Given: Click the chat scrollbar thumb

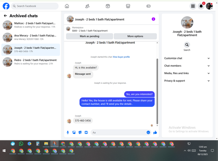Looking at the screenshot, I should [x=157, y=91].
